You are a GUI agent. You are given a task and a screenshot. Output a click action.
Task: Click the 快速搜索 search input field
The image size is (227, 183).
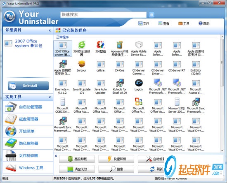point(103,15)
